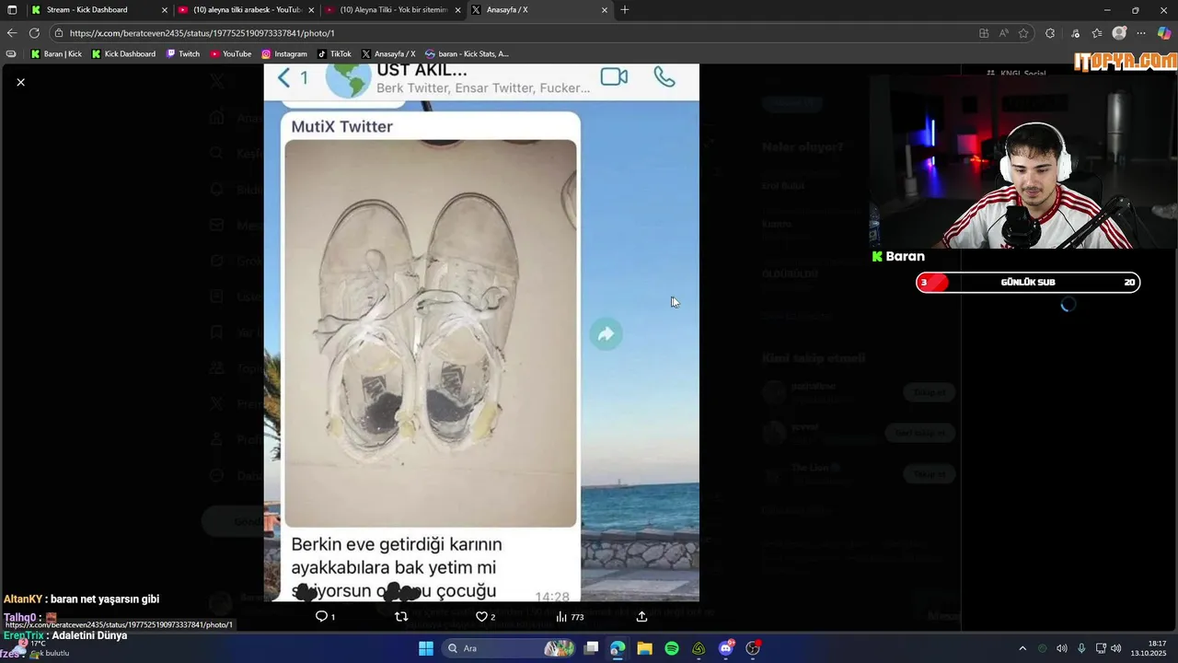The image size is (1178, 663).
Task: Close the Stream - Kick Dashboard tab
Action: 165,9
